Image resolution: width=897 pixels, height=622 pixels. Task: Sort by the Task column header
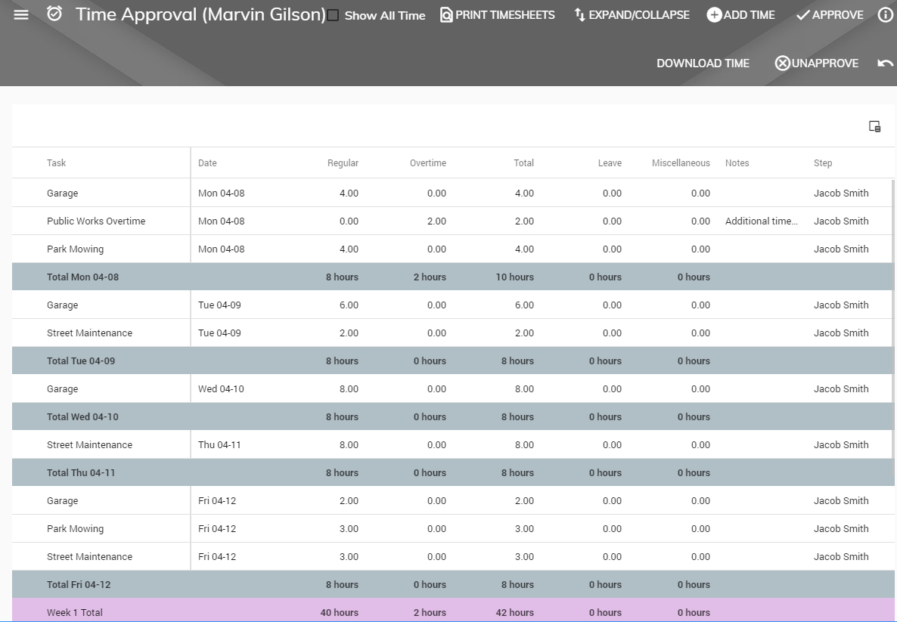[x=57, y=163]
